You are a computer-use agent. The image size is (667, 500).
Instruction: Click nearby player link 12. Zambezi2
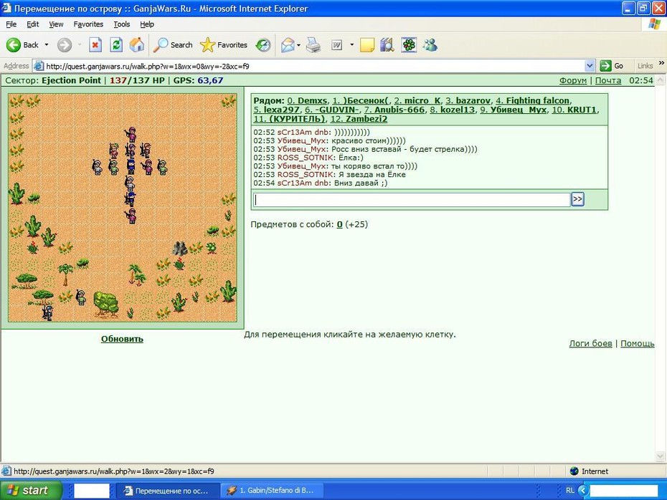point(359,119)
